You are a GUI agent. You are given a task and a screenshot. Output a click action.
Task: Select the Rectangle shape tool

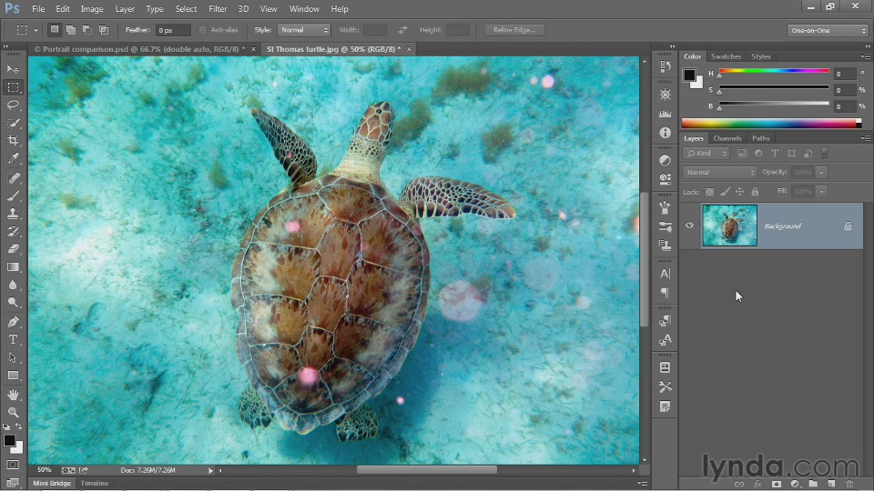tap(13, 376)
